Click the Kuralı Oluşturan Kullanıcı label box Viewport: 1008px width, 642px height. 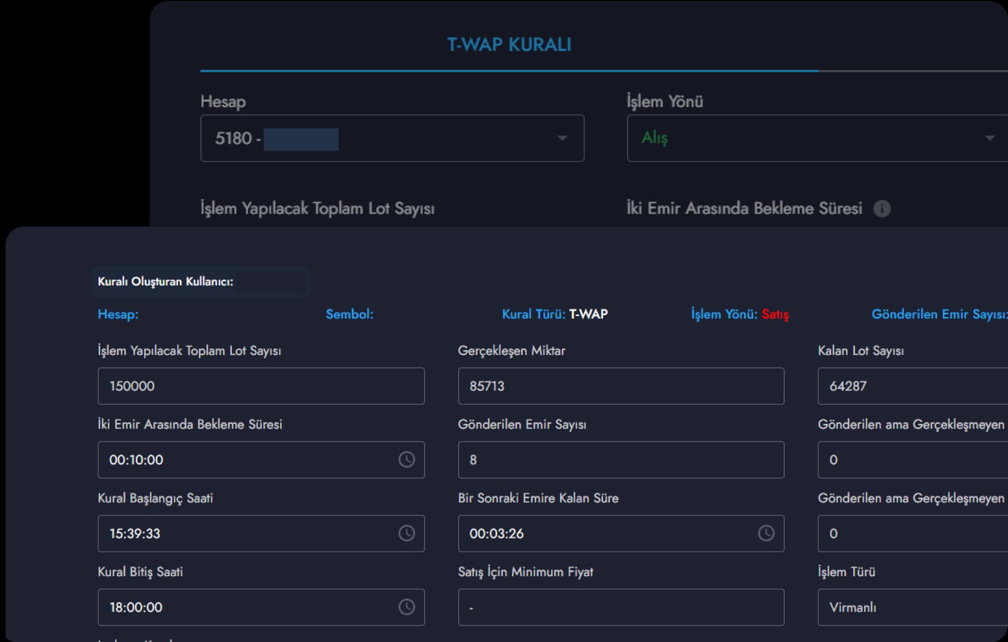pyautogui.click(x=200, y=282)
